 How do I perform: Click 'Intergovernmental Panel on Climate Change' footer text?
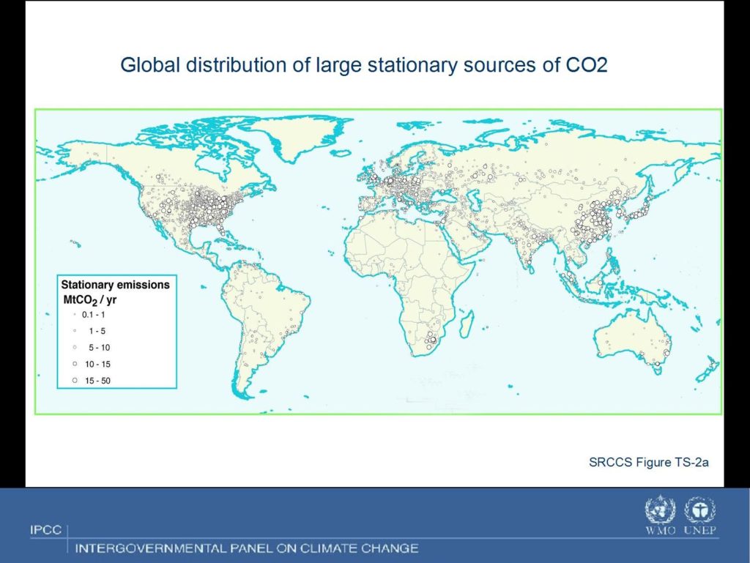247,548
